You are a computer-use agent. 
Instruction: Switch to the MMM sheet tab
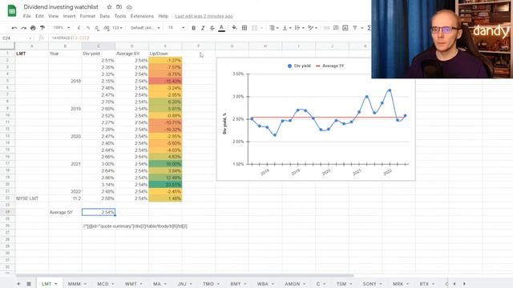pyautogui.click(x=75, y=284)
